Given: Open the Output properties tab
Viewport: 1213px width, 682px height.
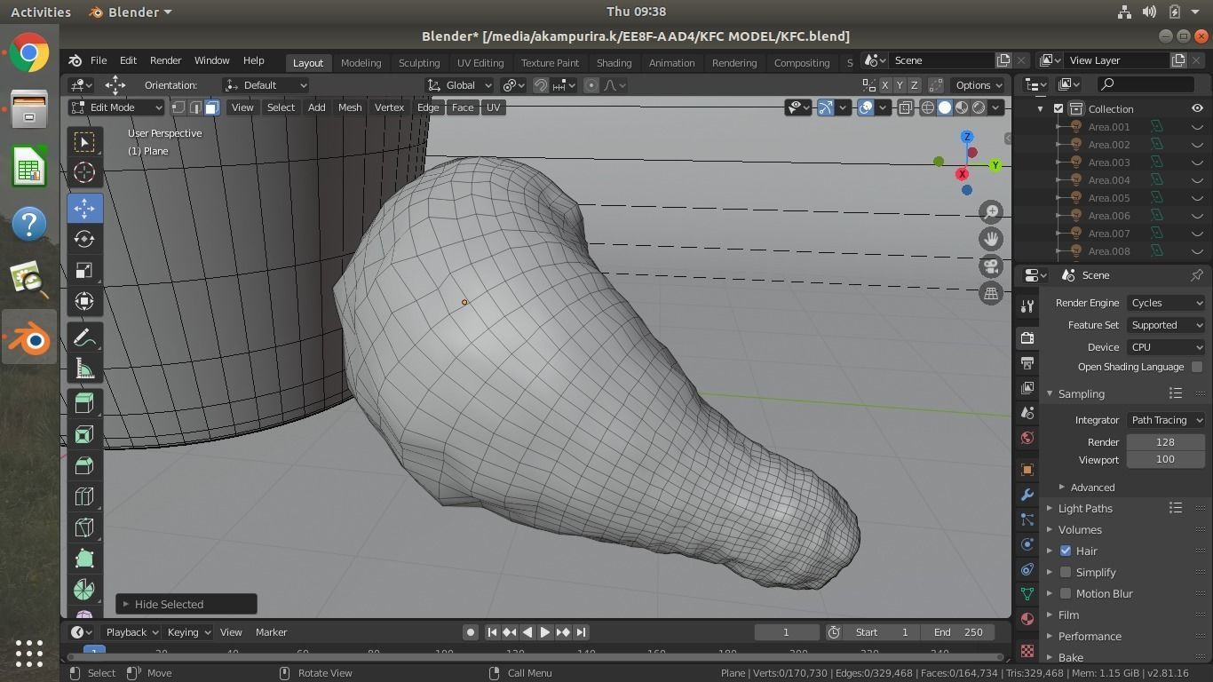Looking at the screenshot, I should (1027, 363).
